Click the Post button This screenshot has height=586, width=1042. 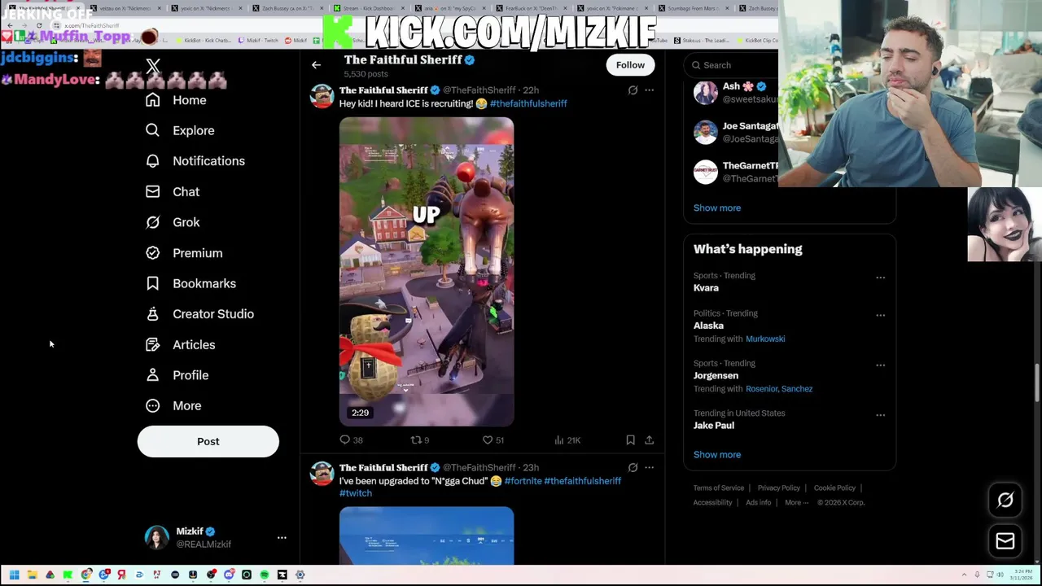click(208, 441)
